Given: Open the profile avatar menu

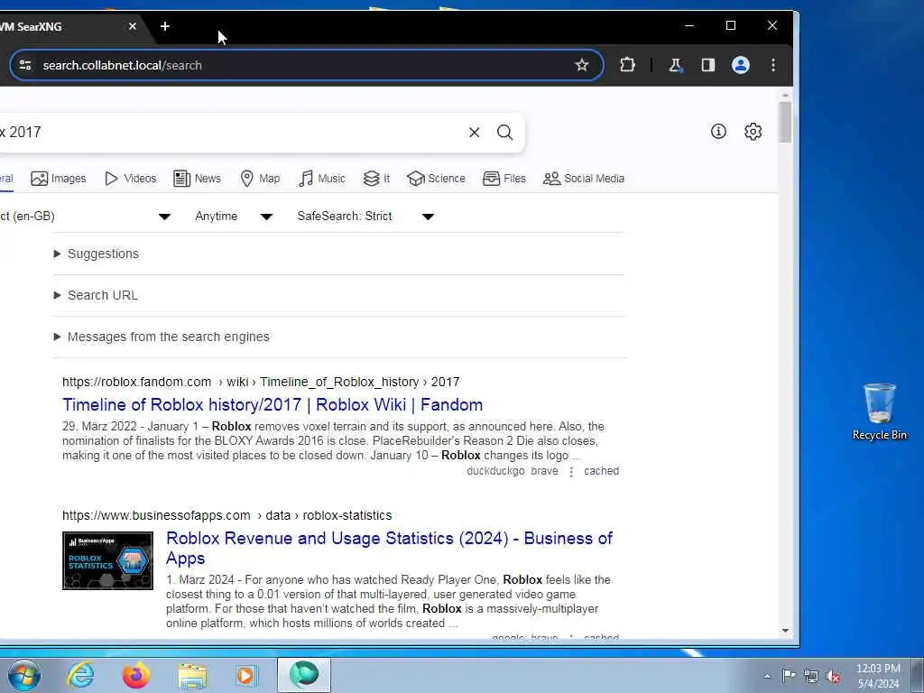Looking at the screenshot, I should 741,65.
